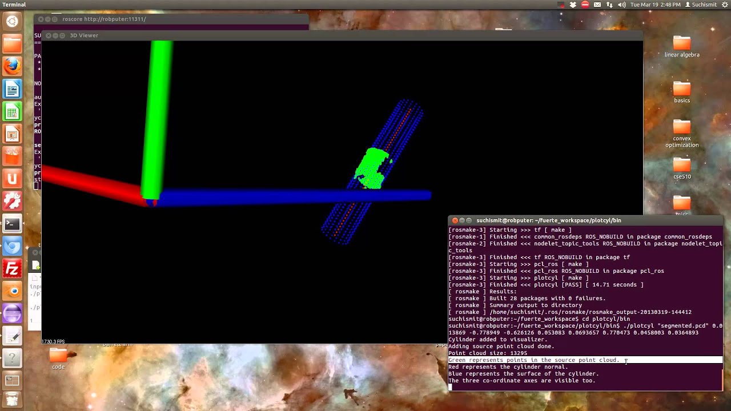Close the plotcyl/bin terminal window
The height and width of the screenshot is (411, 731).
click(x=455, y=220)
